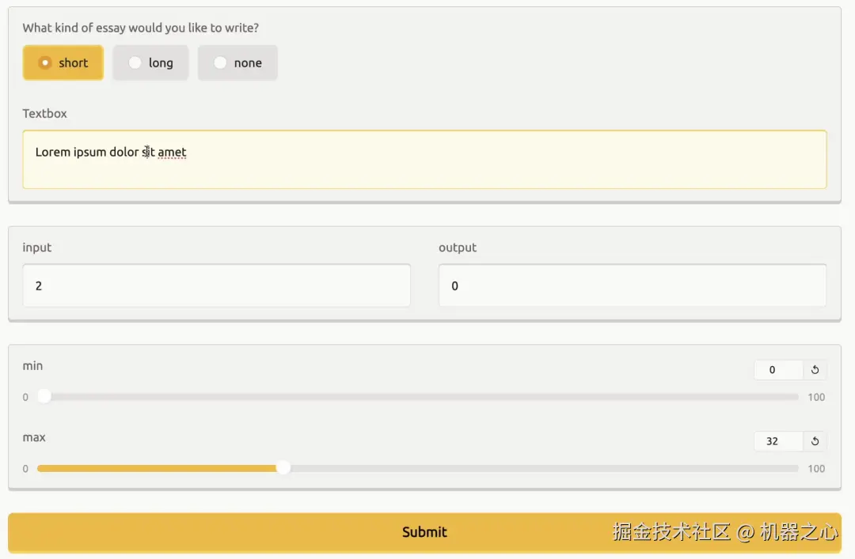Edit the max slider's number box showing 32
Screen dimensions: 855x559
(x=777, y=441)
